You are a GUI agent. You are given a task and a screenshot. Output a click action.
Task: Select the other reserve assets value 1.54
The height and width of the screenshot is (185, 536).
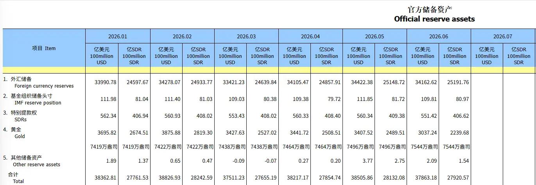click(464, 161)
